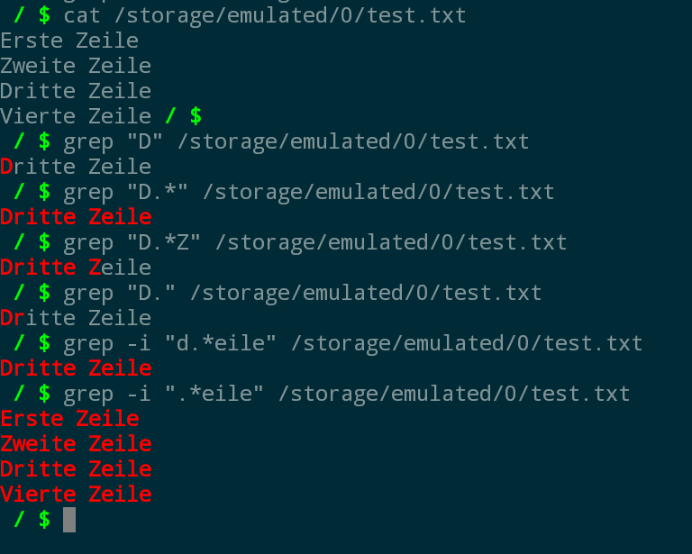Click the grep "D." command line

(303, 293)
